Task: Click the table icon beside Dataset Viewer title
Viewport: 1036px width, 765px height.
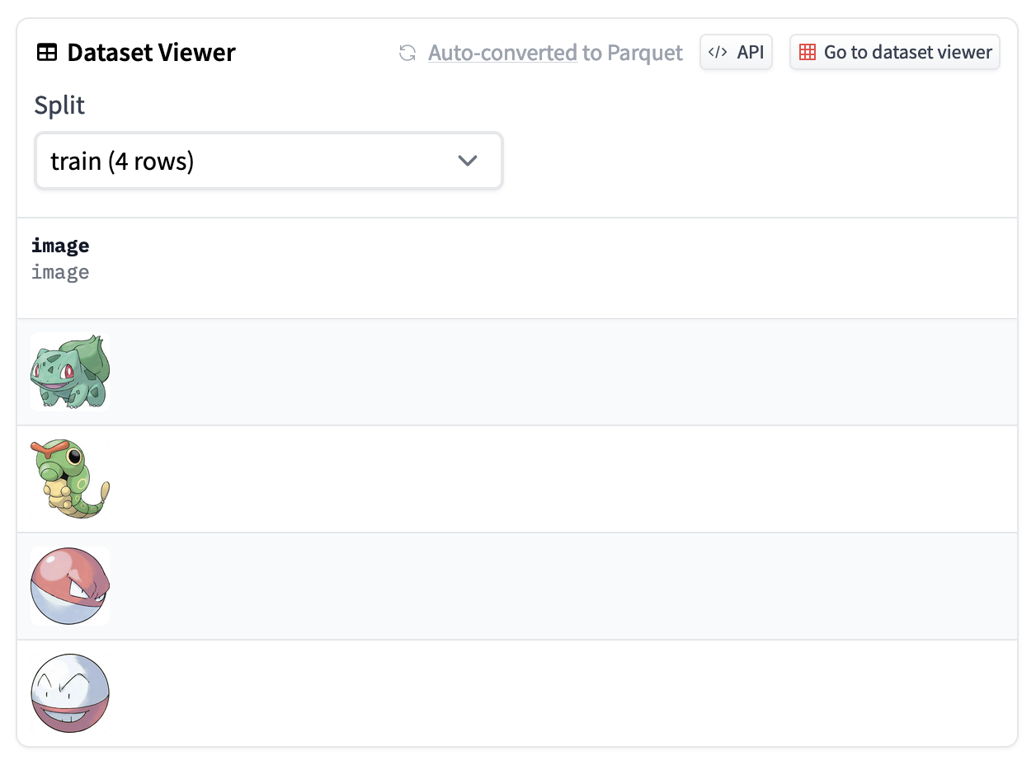Action: pos(47,53)
